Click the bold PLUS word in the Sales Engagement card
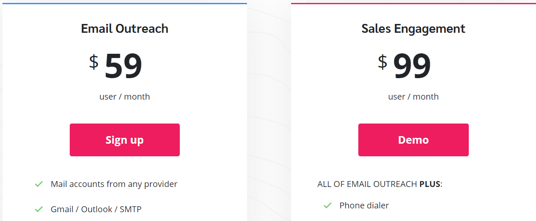Viewport: 536px width, 221px height. (431, 184)
